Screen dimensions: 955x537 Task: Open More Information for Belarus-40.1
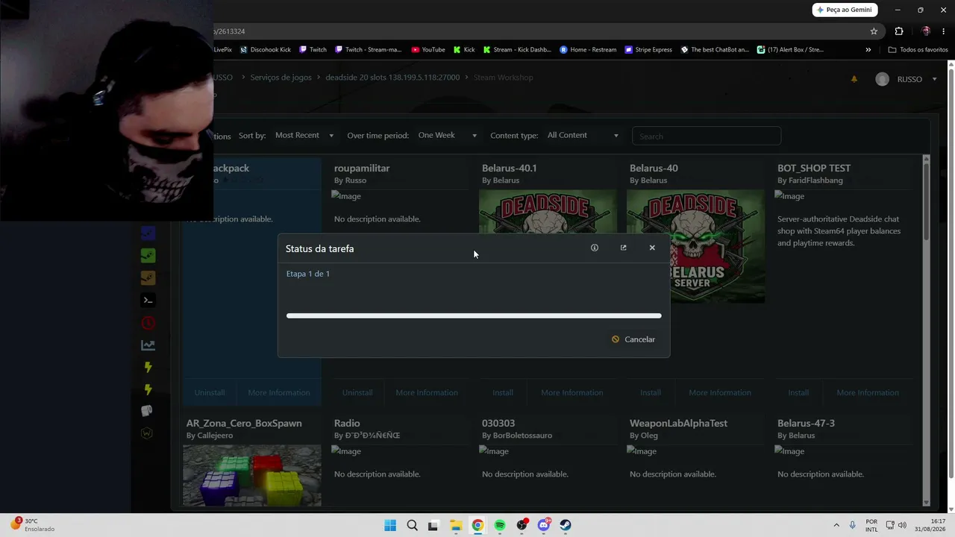pos(572,393)
